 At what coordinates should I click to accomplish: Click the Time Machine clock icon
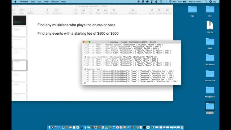point(161,1)
